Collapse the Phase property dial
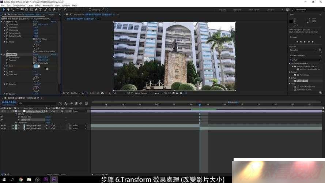The image size is (325, 183). [x=4, y=42]
